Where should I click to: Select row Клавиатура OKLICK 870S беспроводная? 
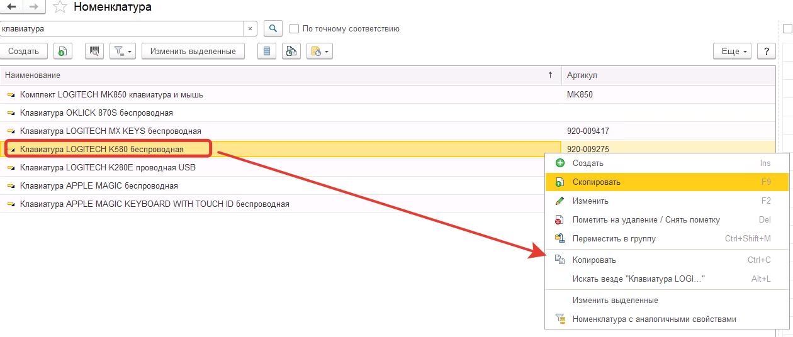click(388, 113)
